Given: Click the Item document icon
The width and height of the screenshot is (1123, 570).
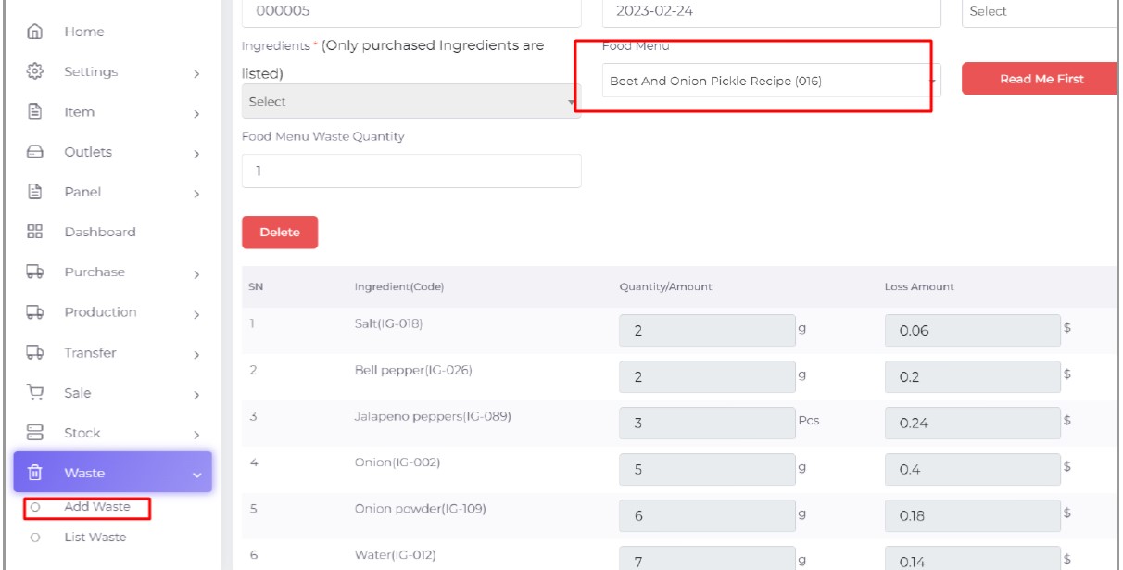Looking at the screenshot, I should [x=35, y=112].
